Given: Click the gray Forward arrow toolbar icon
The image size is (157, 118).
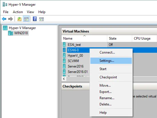Looking at the screenshot, I should 11,19.
